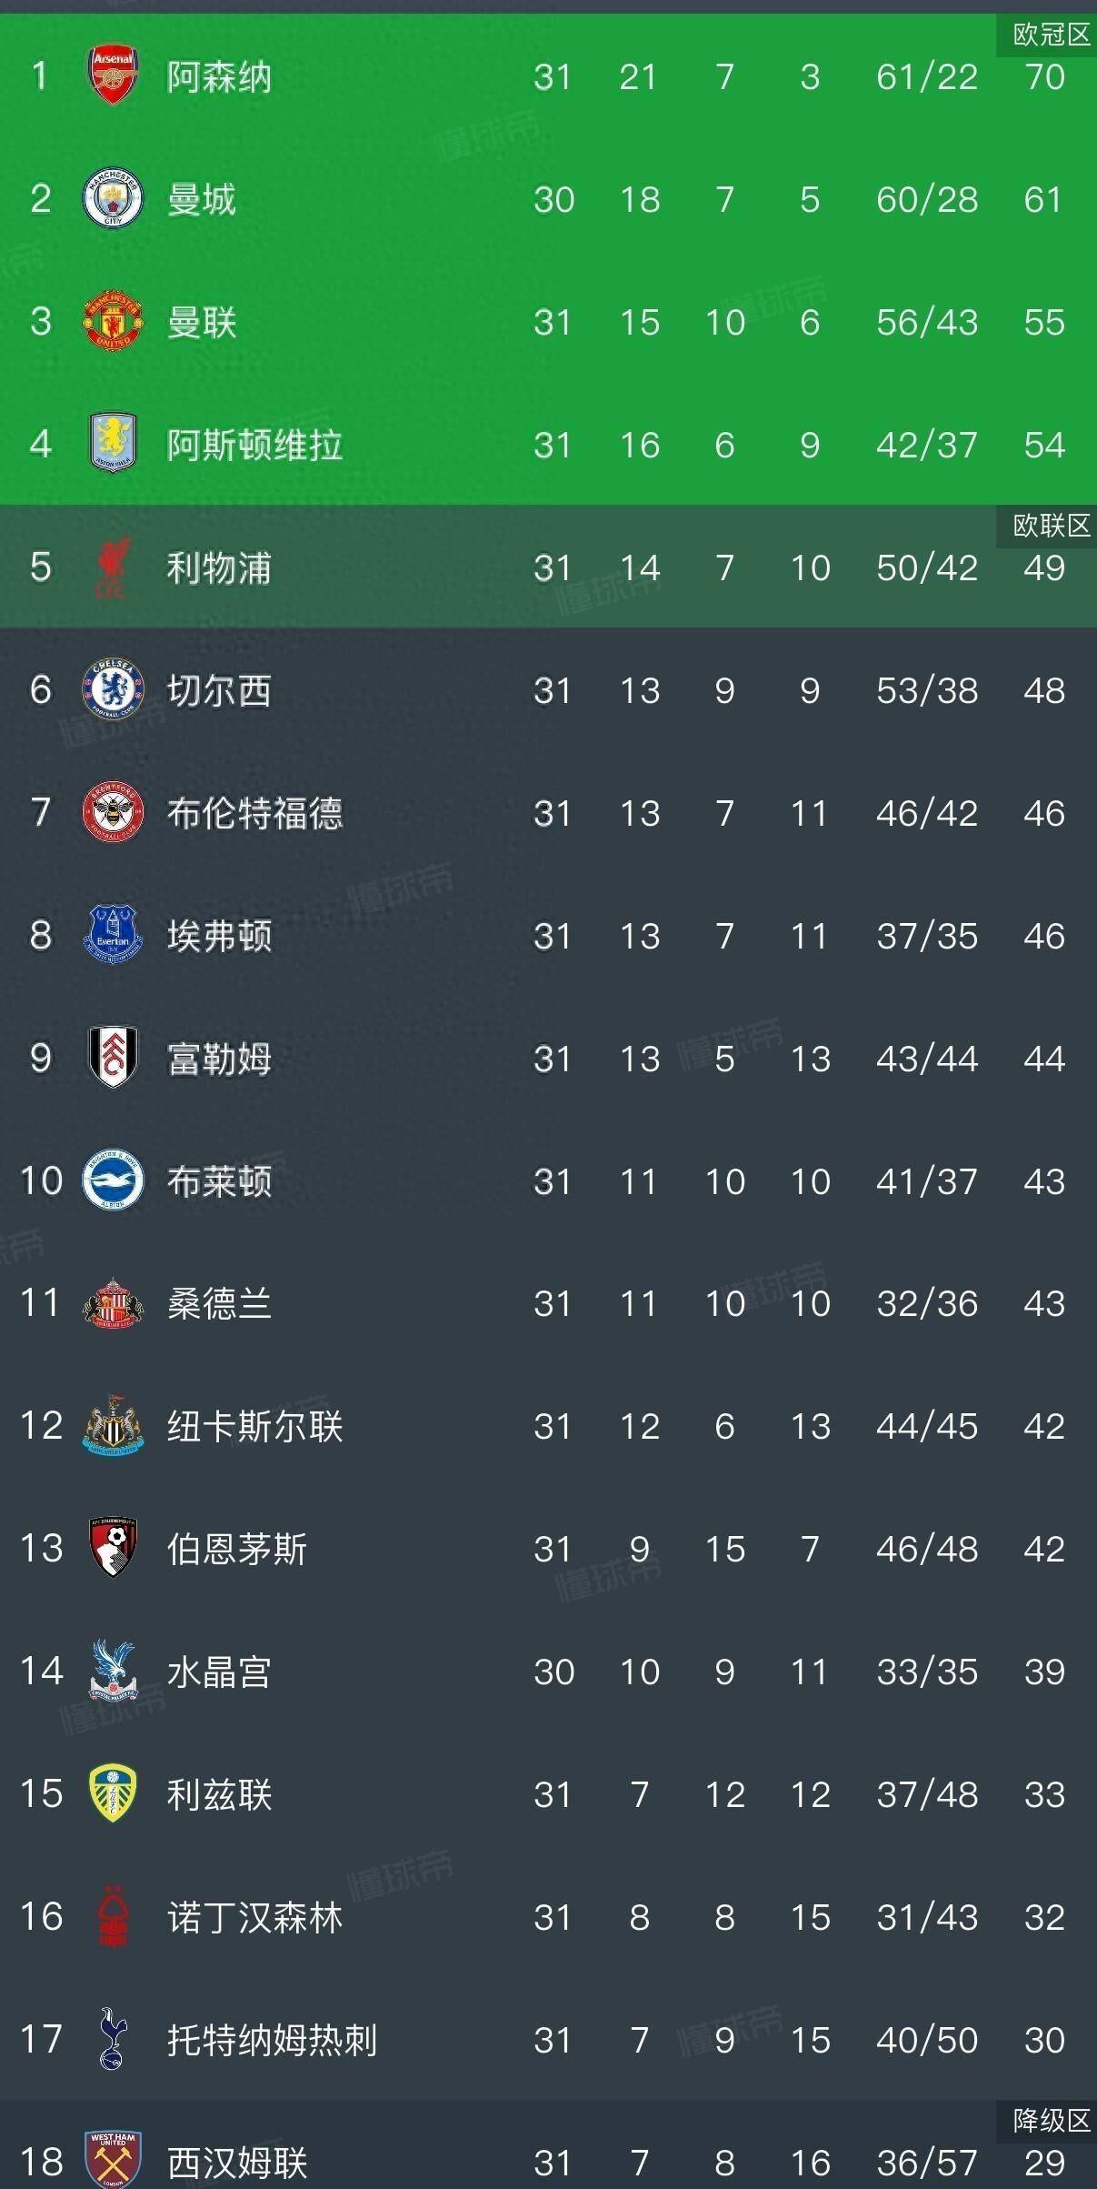The image size is (1097, 2189).
Task: Tap the Chelsea club crest
Action: 113,690
